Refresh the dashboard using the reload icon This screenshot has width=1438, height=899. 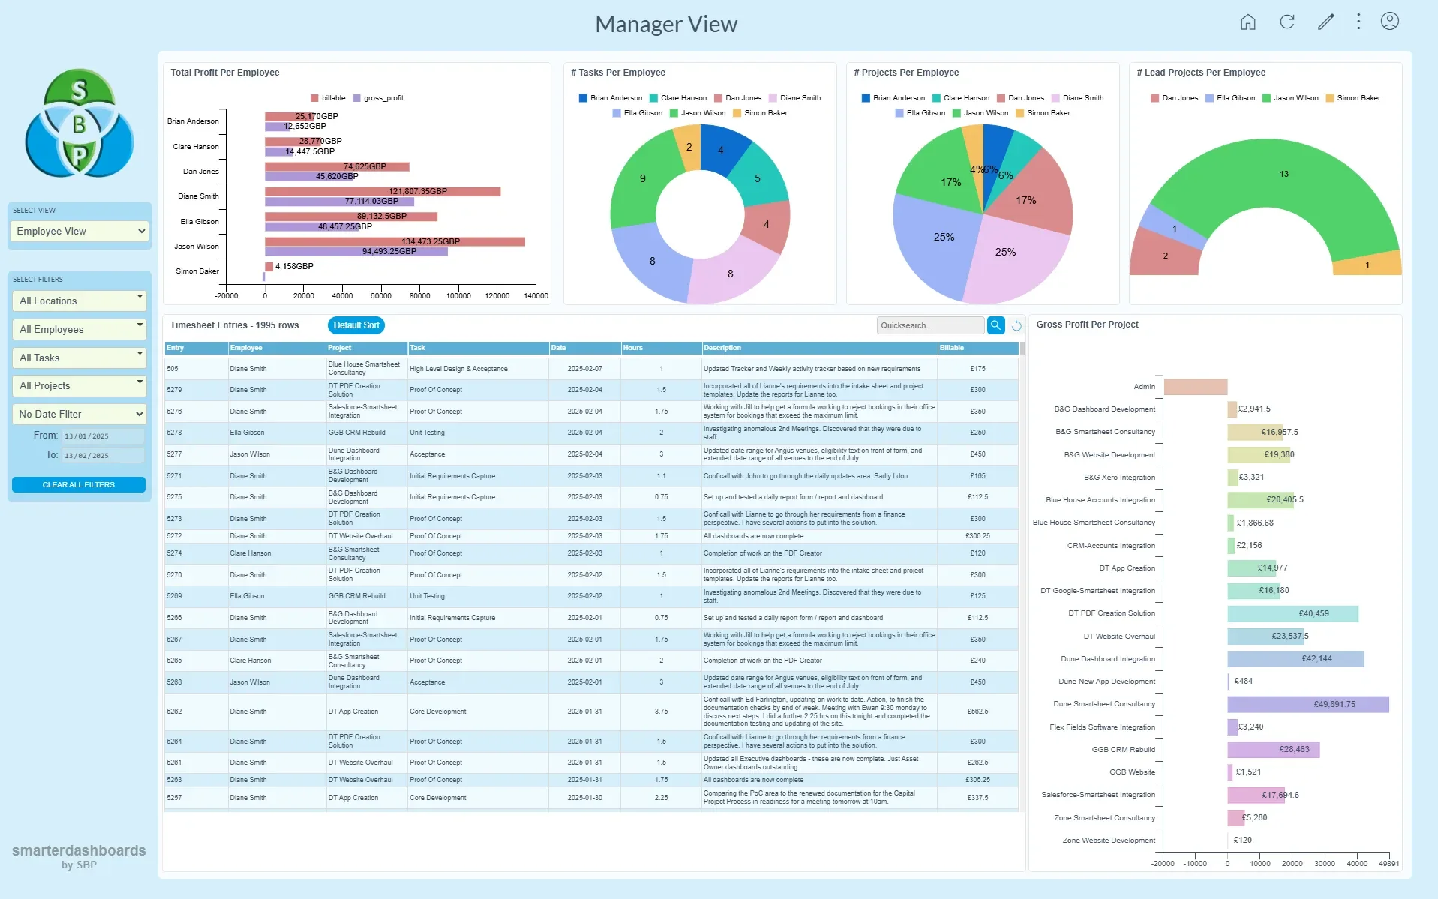pos(1286,22)
